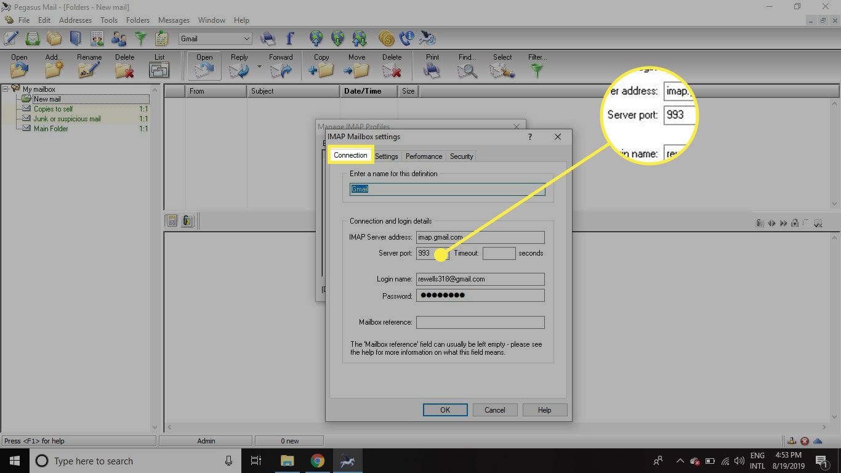Click Cancel in IMAP Mailbox settings
The width and height of the screenshot is (841, 473).
point(495,410)
